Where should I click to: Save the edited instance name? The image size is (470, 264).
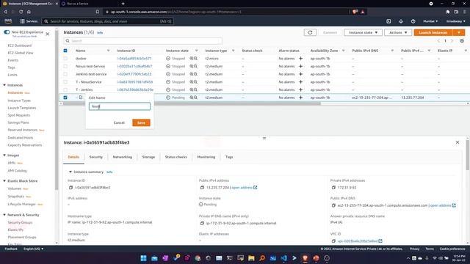(x=141, y=122)
